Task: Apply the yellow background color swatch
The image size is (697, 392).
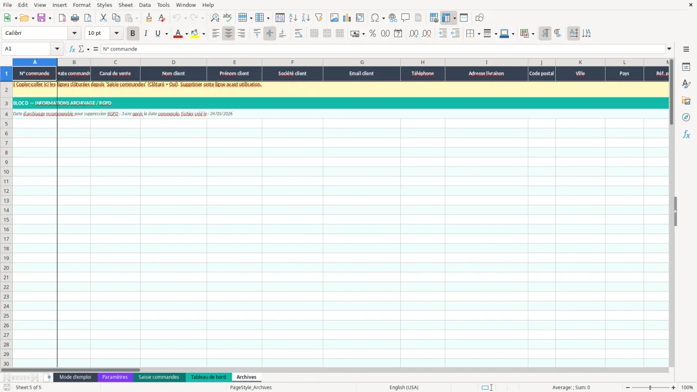Action: 195,34
